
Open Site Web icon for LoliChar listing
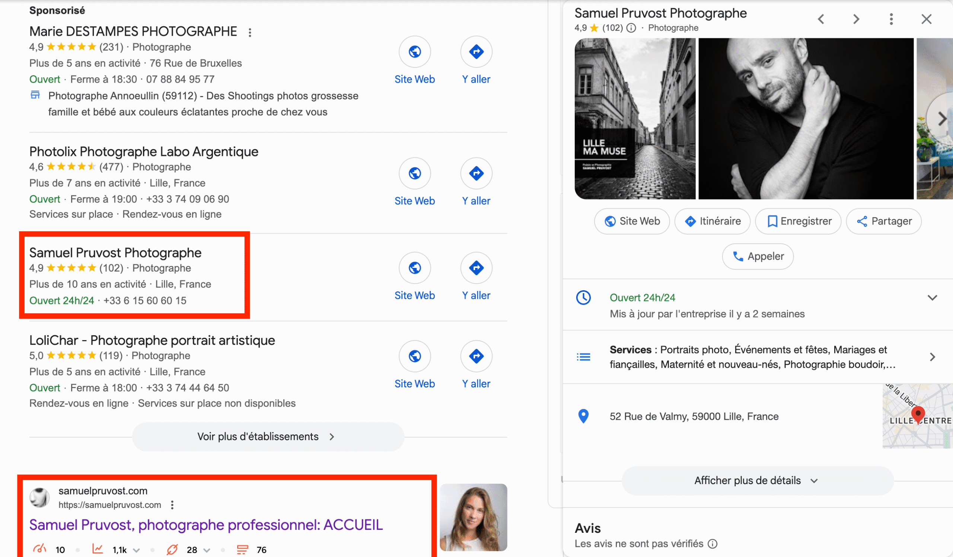point(414,356)
